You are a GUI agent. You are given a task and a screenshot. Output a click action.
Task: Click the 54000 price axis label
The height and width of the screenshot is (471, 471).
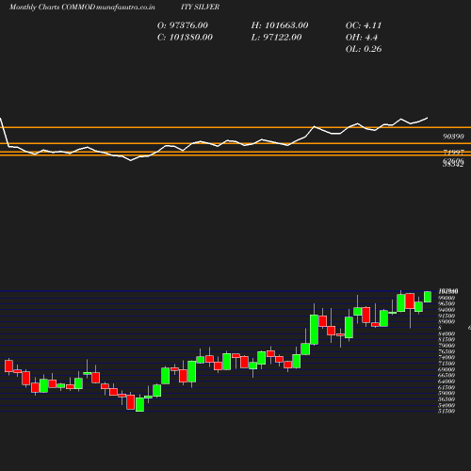(447, 405)
